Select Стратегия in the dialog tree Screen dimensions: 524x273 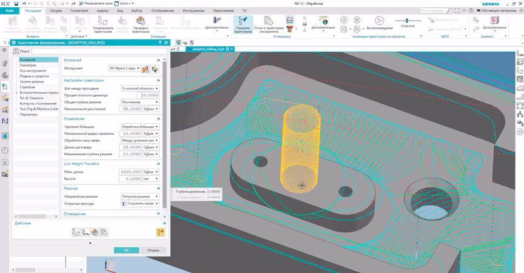click(x=27, y=87)
